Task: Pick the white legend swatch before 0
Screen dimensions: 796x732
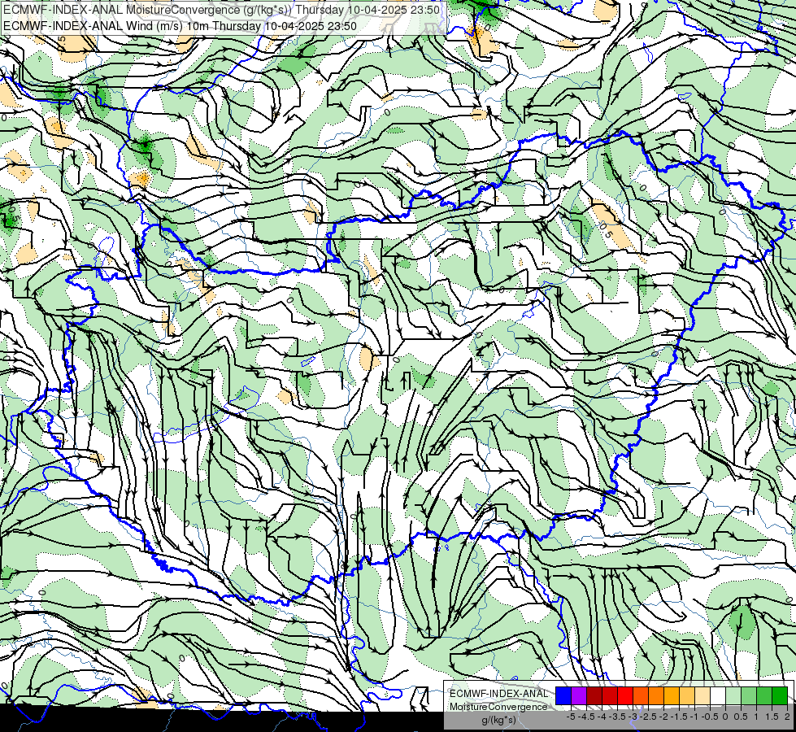Action: coord(718,696)
